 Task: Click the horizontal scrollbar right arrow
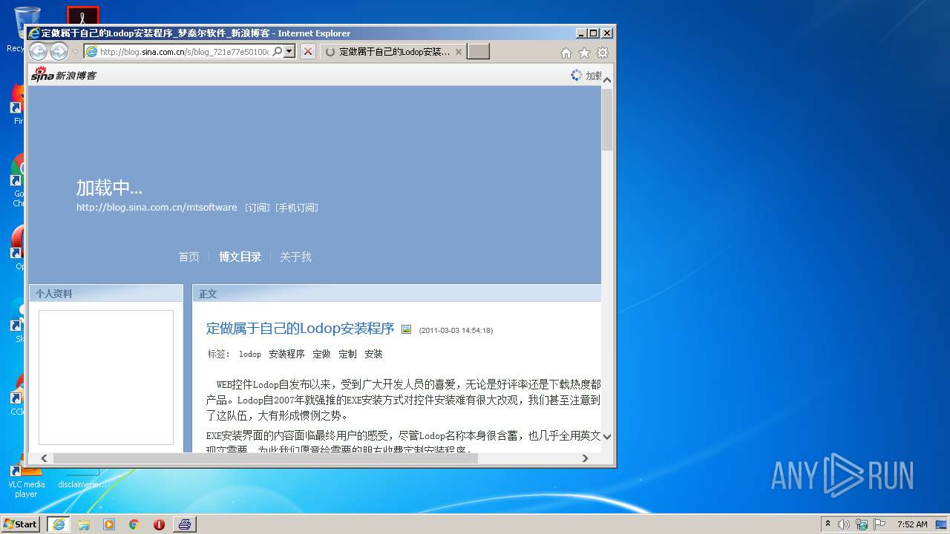coord(585,458)
